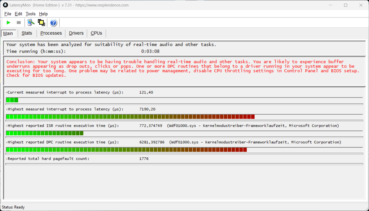Image resolution: width=369 pixels, height=211 pixels.
Task: Open options via computer-with-hammer icon
Action: pyautogui.click(x=31, y=23)
